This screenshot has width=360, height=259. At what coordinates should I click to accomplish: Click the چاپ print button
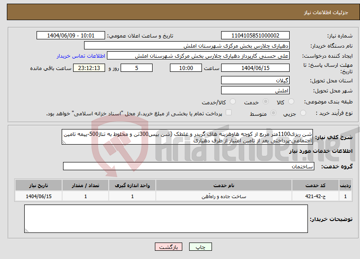[201, 247]
